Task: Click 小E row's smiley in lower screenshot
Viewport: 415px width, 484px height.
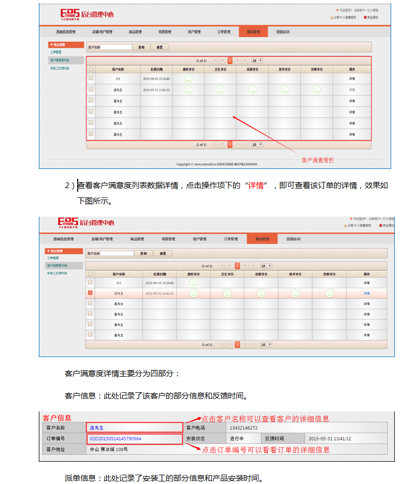Action: pos(193,283)
